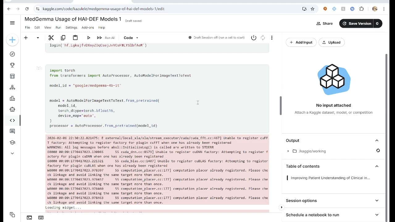This screenshot has height=222, width=395.
Task: Click the Add Input button
Action: click(x=301, y=42)
